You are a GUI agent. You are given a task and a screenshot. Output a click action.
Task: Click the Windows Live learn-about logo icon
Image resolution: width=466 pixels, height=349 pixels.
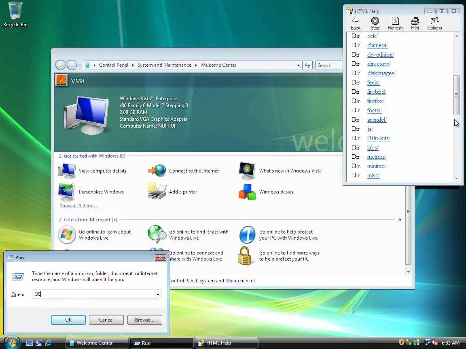(67, 234)
